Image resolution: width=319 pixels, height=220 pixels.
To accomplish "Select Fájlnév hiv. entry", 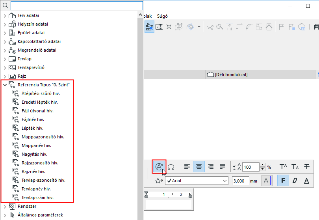I will click(x=33, y=119).
